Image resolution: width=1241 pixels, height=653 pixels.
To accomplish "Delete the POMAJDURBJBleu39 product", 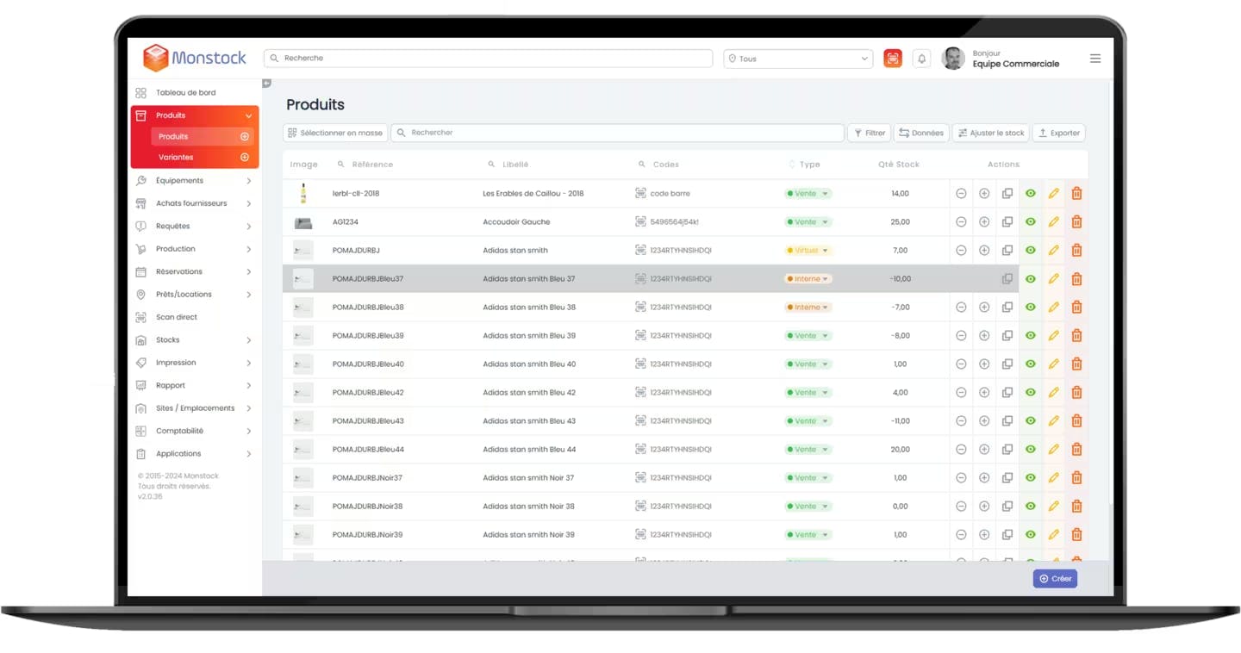I will (x=1076, y=336).
